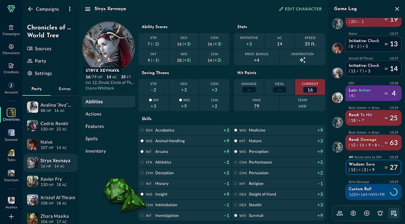Toggle Performance skill proficiency
Screen dimensions: 405x224
236,162
